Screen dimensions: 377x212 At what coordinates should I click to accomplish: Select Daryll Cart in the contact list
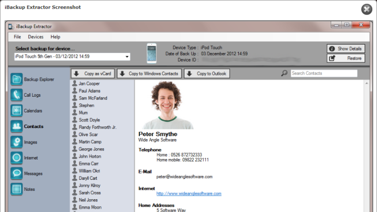point(88,178)
